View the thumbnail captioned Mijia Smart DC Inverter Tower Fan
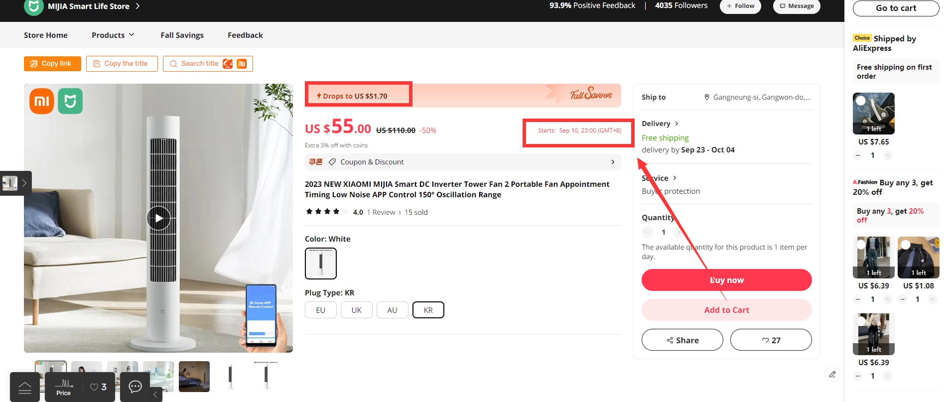 pyautogui.click(x=266, y=377)
